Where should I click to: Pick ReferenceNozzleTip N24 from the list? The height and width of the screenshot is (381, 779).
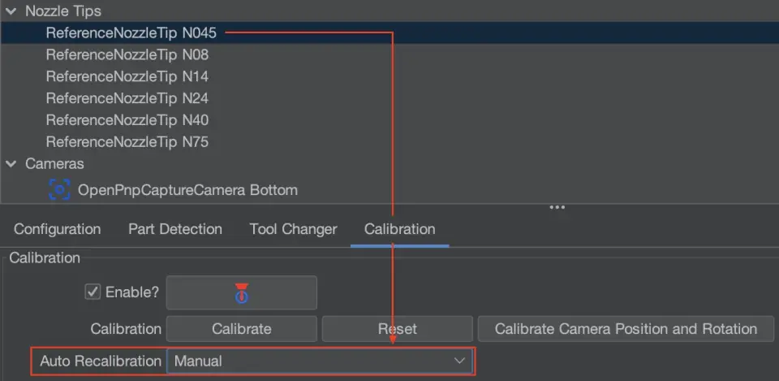point(127,98)
